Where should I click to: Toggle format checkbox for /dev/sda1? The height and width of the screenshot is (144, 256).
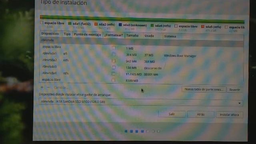(114, 54)
